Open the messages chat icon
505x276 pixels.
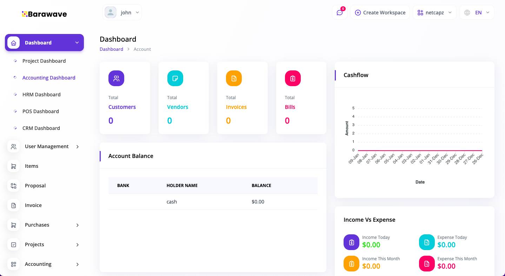pos(339,12)
